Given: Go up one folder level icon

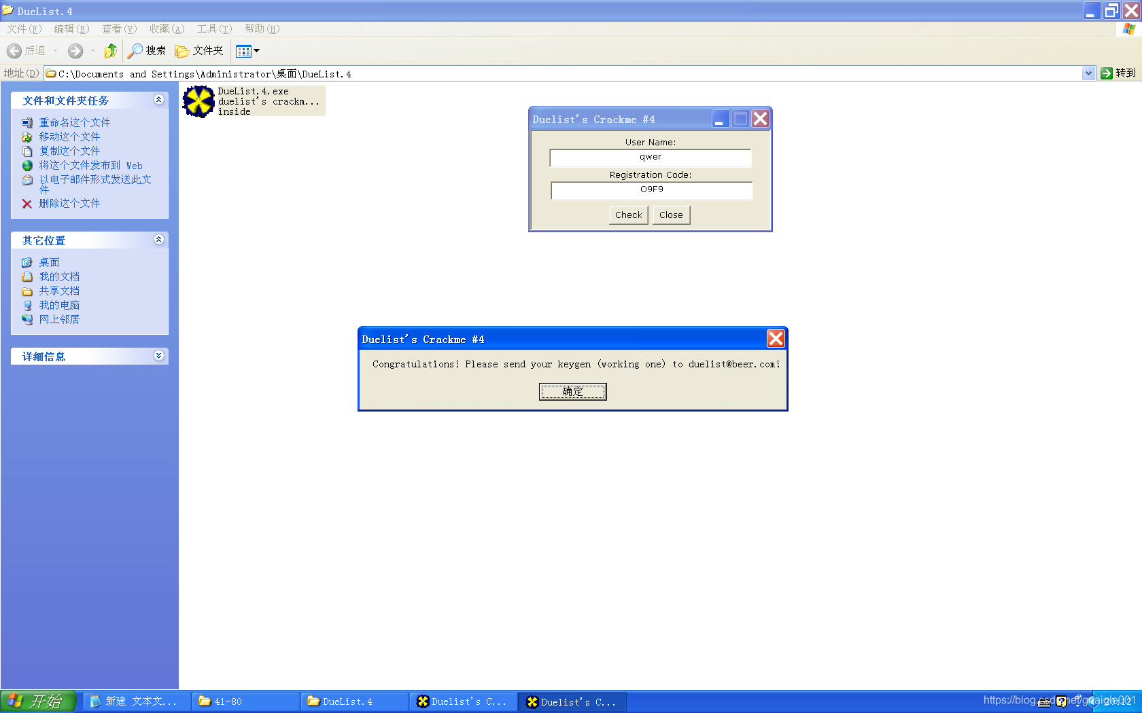Looking at the screenshot, I should point(111,51).
